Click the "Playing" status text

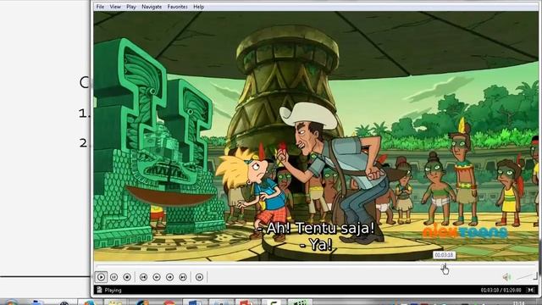(x=113, y=290)
